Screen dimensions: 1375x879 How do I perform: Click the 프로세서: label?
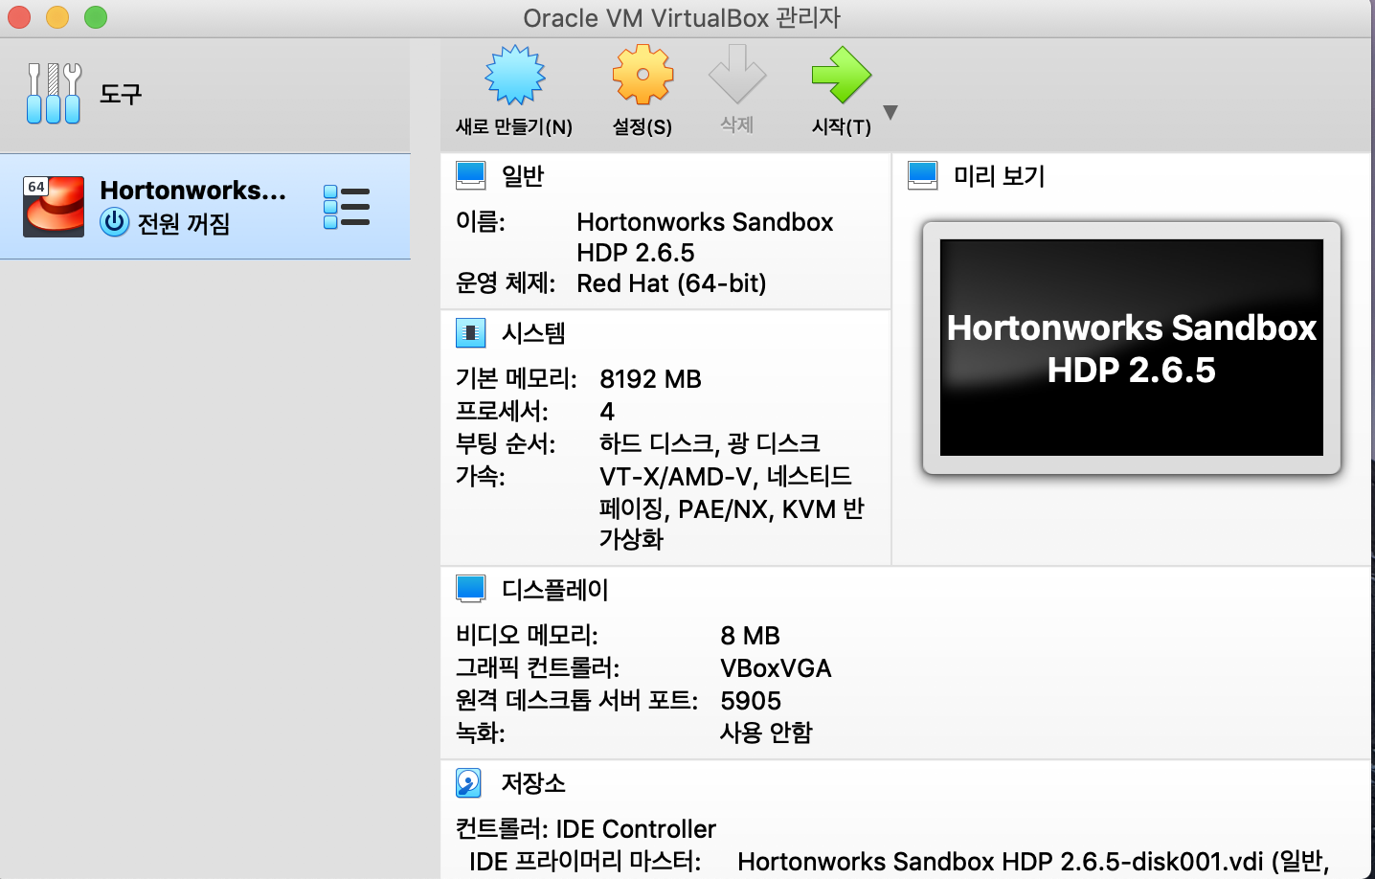coord(502,412)
